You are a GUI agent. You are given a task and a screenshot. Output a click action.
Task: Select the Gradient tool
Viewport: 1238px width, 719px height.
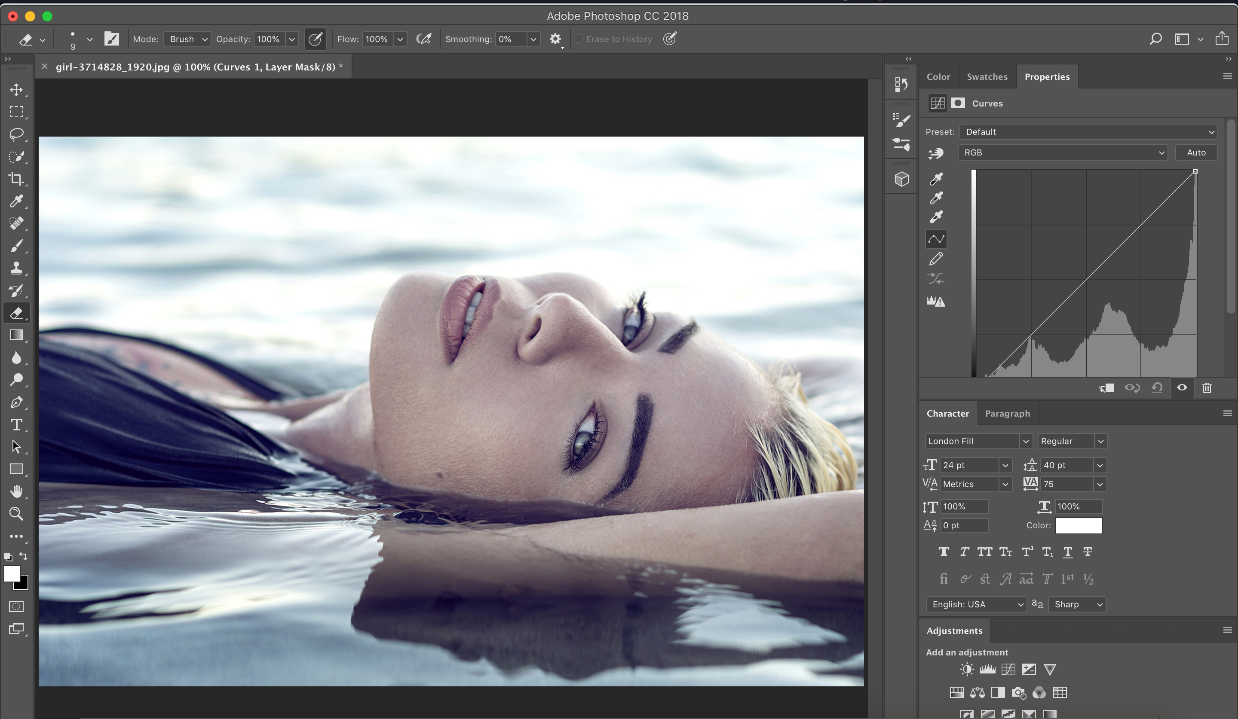point(16,335)
